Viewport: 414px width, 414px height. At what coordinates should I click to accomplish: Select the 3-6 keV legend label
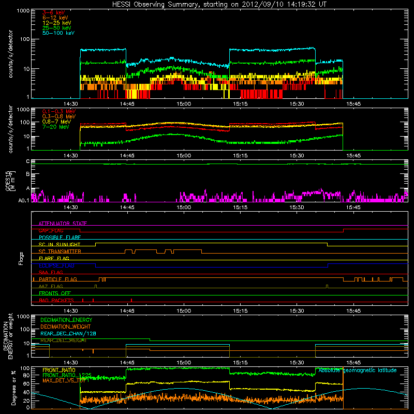click(x=54, y=12)
